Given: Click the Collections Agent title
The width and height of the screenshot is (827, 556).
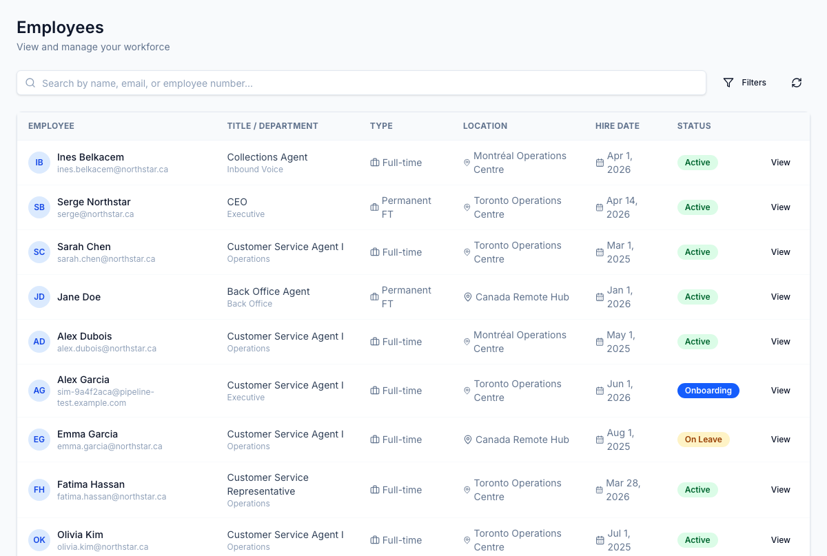Looking at the screenshot, I should 267,157.
